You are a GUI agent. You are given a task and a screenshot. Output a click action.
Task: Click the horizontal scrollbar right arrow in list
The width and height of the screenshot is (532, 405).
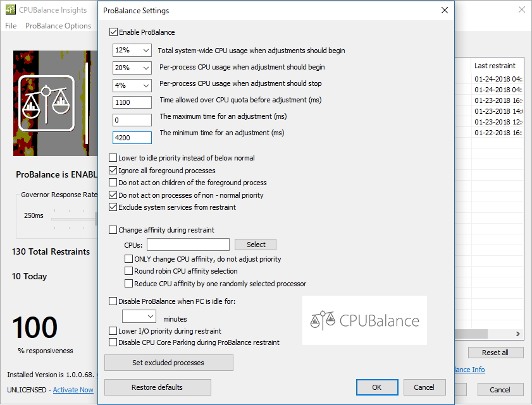(x=517, y=334)
